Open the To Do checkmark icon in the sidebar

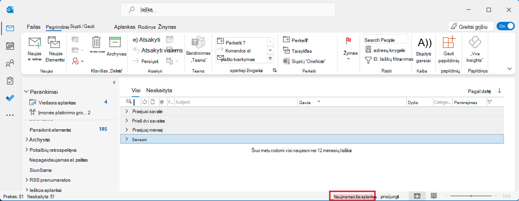[x=10, y=98]
